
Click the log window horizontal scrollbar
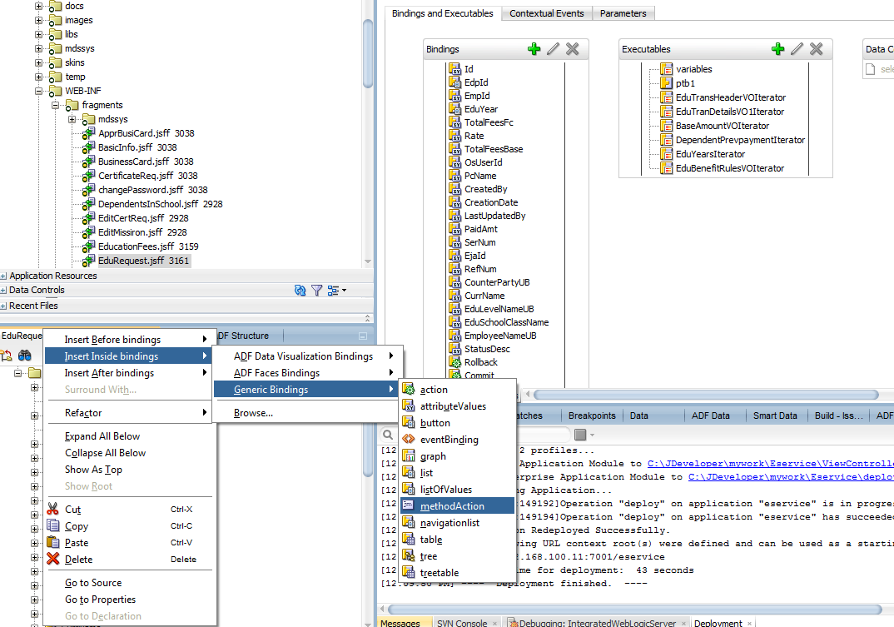(633, 610)
